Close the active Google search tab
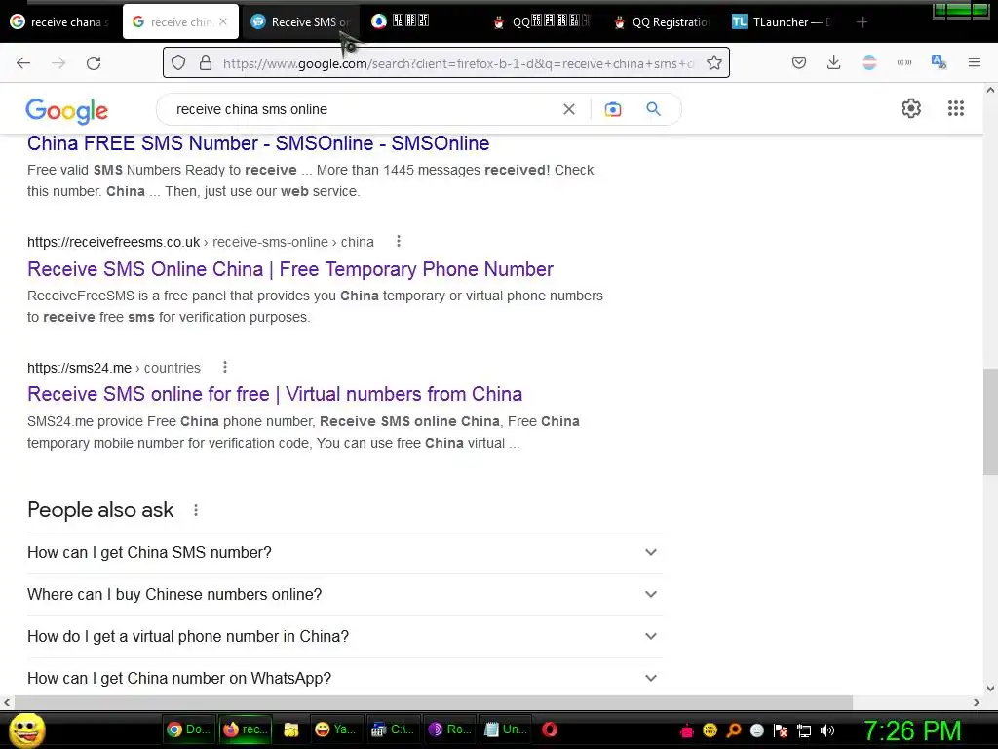 click(223, 21)
